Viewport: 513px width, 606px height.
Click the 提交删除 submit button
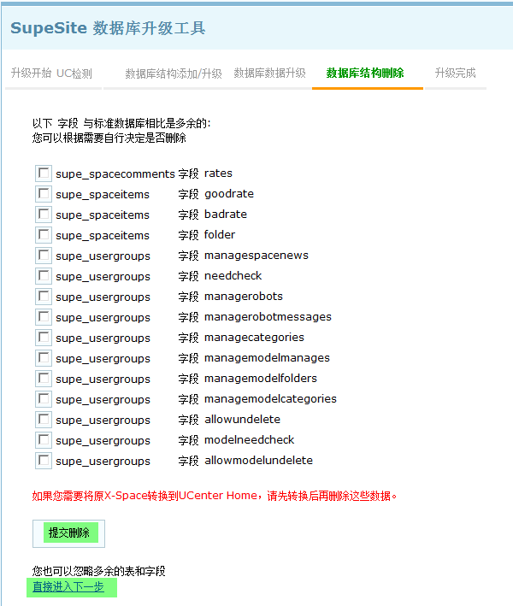point(69,533)
